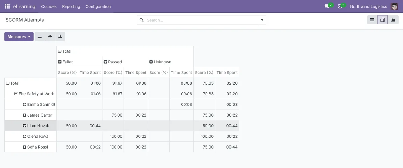The height and width of the screenshot is (168, 403).
Task: Sort by Passed Time Spent column header
Action: (136, 73)
